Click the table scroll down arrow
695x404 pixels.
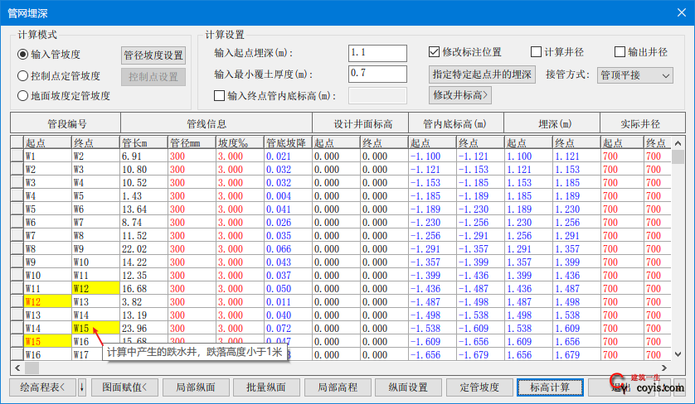(678, 354)
